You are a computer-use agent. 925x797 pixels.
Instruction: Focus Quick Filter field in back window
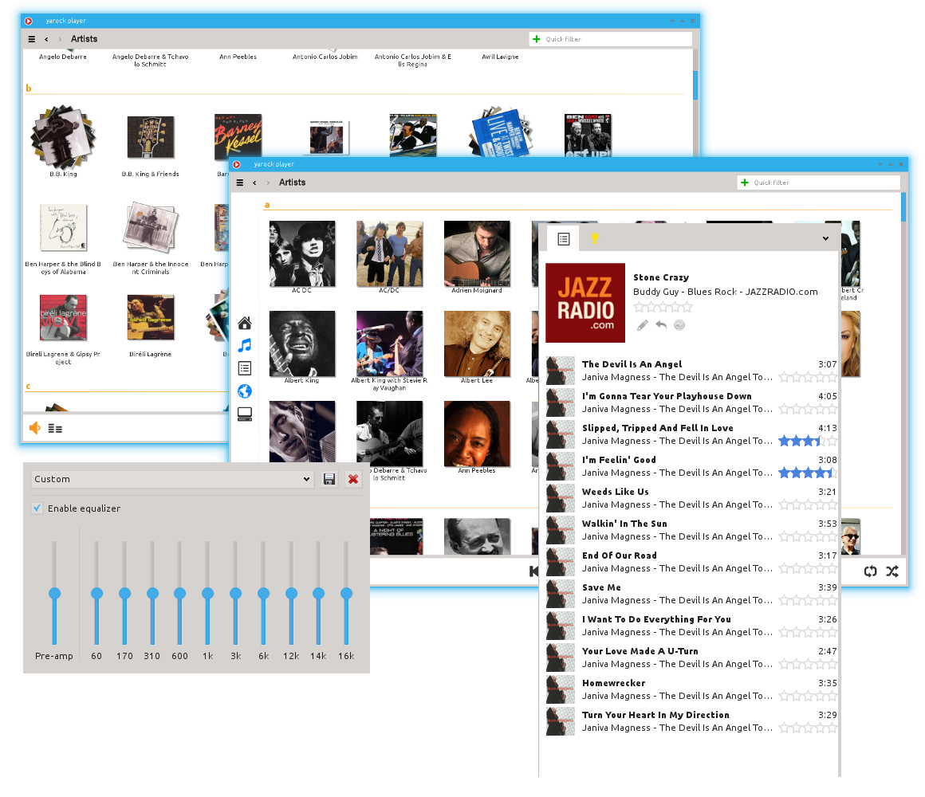pos(611,39)
